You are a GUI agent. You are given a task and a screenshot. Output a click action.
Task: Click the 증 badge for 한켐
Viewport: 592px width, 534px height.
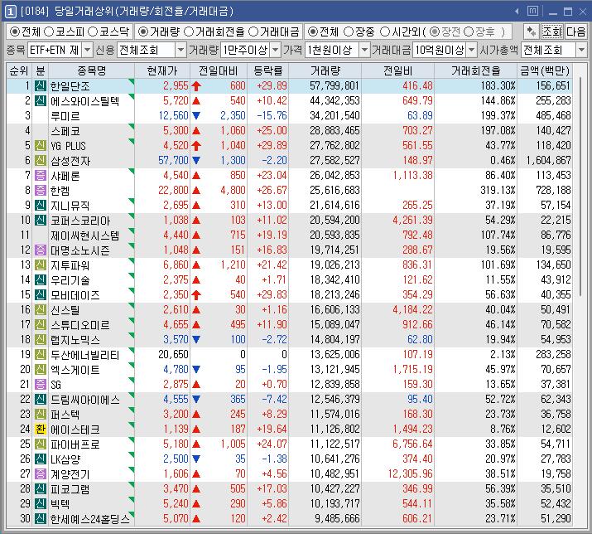[41, 190]
